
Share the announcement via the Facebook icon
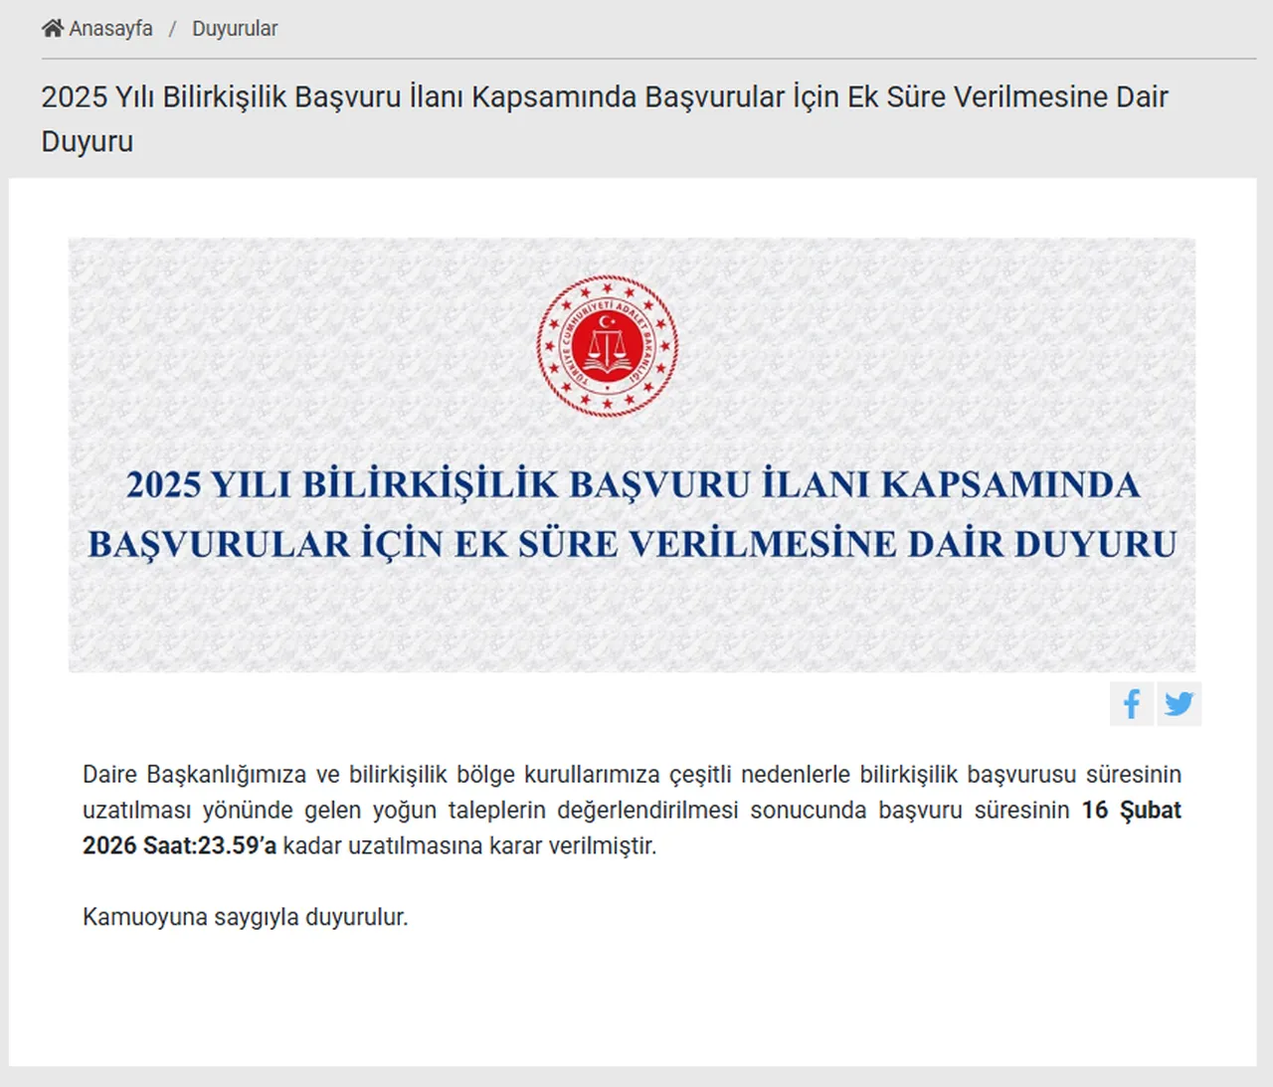click(x=1131, y=703)
